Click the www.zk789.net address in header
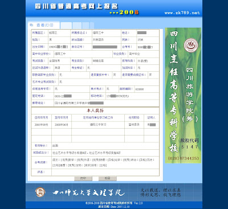228x209 pixels. (x=182, y=13)
